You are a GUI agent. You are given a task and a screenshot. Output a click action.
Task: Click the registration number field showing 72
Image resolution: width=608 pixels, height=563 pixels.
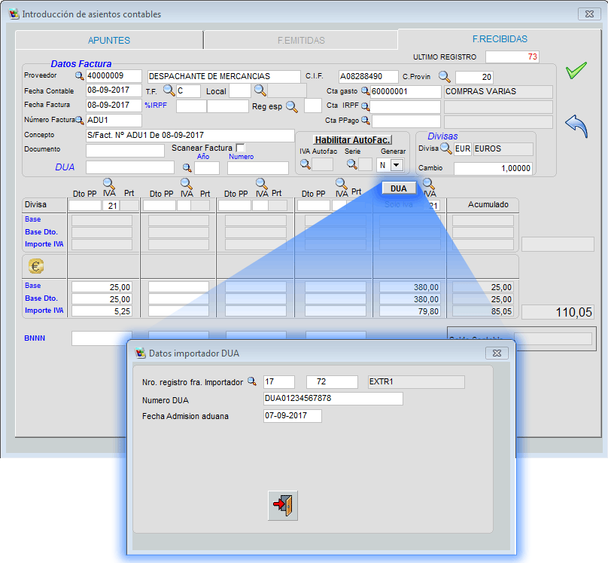332,381
